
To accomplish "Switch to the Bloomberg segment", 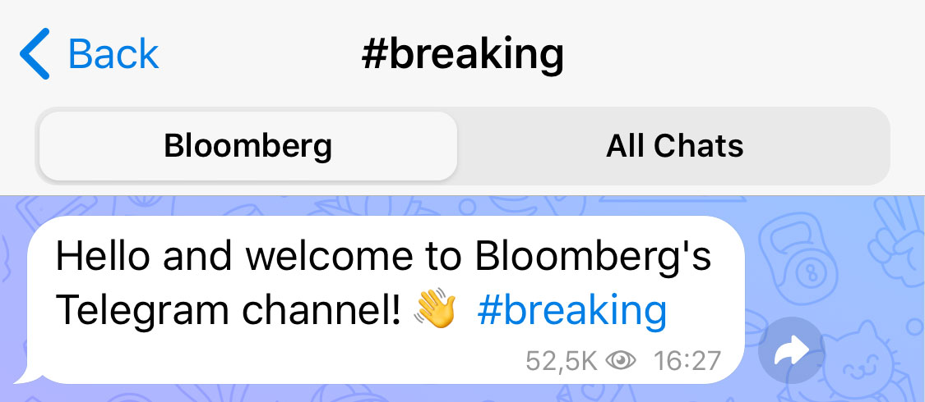I will (x=247, y=146).
